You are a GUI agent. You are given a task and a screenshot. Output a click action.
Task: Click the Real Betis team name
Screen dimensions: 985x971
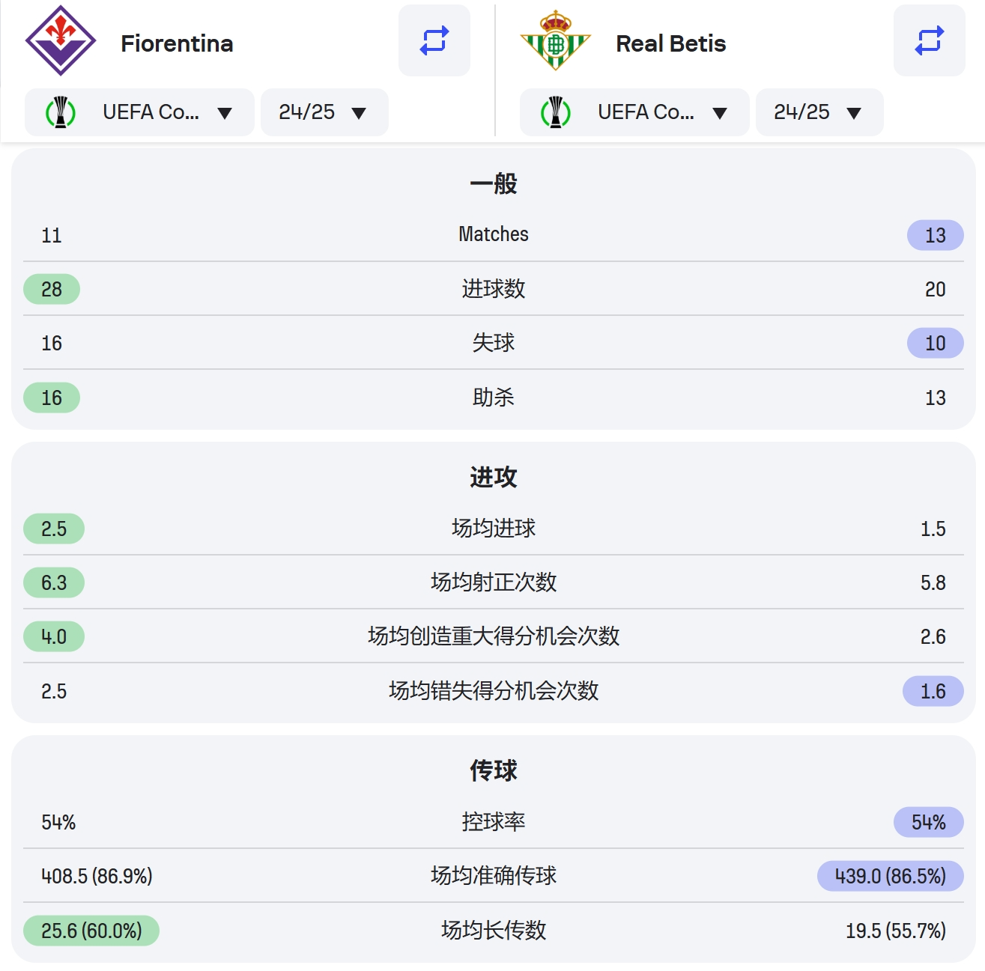pyautogui.click(x=671, y=43)
